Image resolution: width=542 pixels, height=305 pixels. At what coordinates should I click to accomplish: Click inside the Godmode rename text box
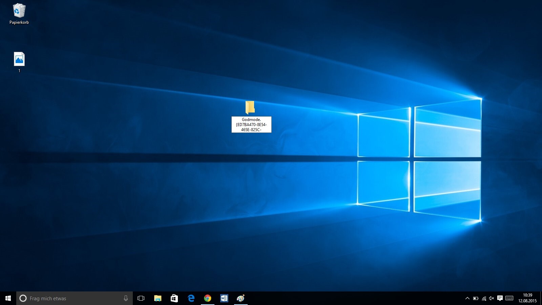click(251, 124)
